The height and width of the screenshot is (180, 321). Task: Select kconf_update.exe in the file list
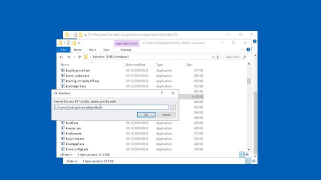pos(77,75)
